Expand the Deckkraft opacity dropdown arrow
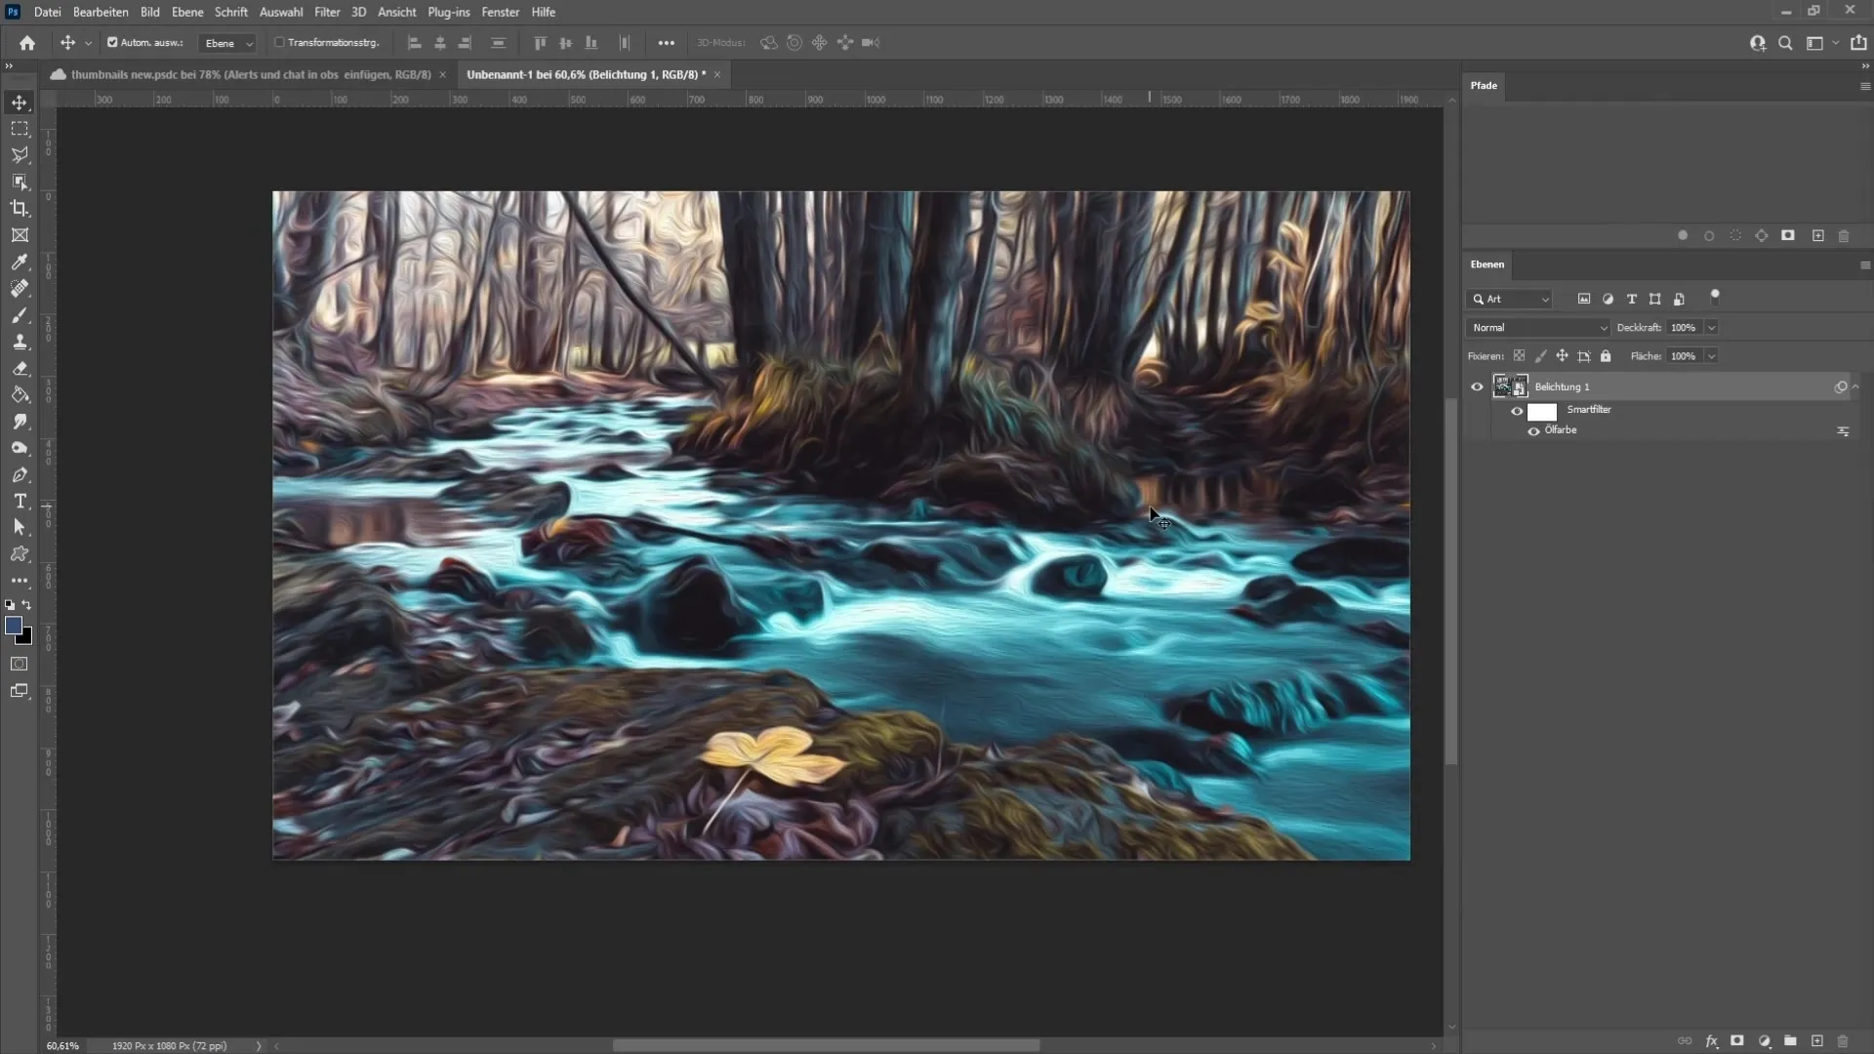The width and height of the screenshot is (1874, 1054). click(x=1711, y=328)
